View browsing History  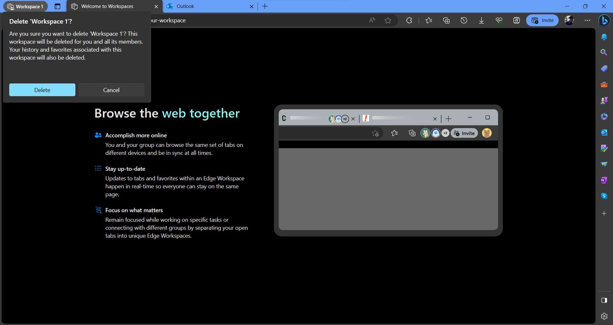464,20
